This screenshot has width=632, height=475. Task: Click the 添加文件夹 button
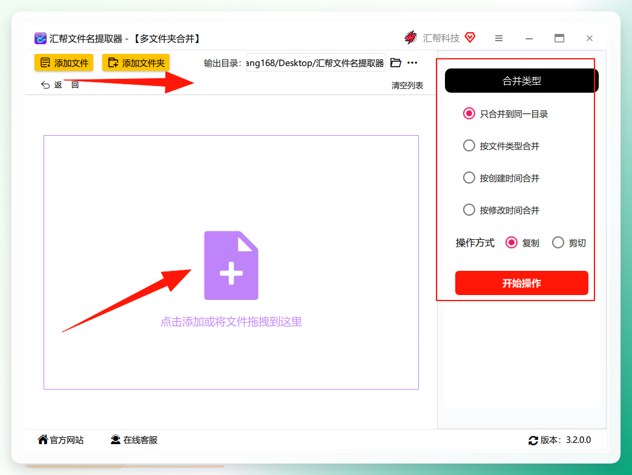coord(136,63)
